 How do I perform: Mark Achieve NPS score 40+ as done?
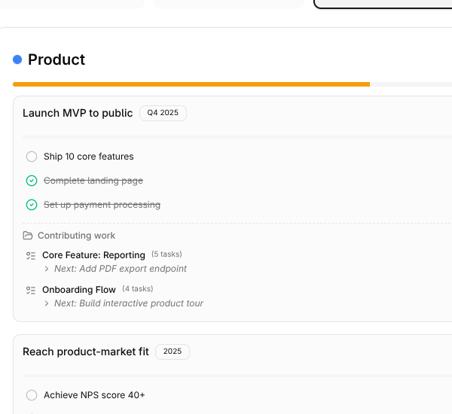pyautogui.click(x=32, y=395)
